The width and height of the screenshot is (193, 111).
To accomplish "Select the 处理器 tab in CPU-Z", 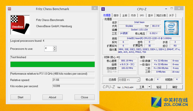I will pyautogui.click(x=107, y=15).
